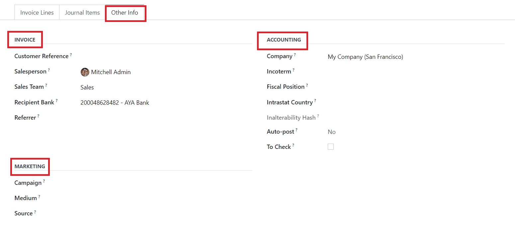Switch to the Invoice Lines tab
This screenshot has width=515, height=235.
(37, 13)
